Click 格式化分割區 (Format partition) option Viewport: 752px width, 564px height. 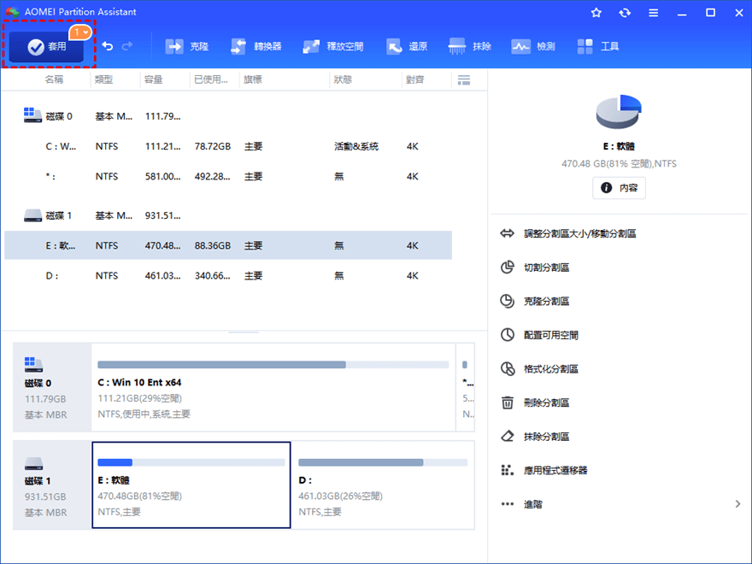pos(551,369)
